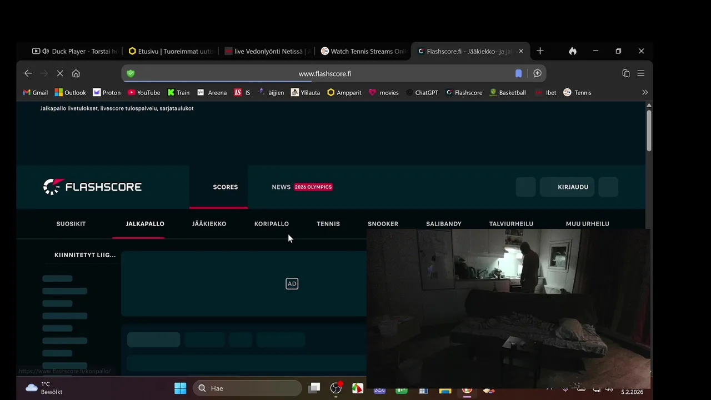Click the page vertical scrollbar thumb
711x400 pixels.
click(649, 130)
